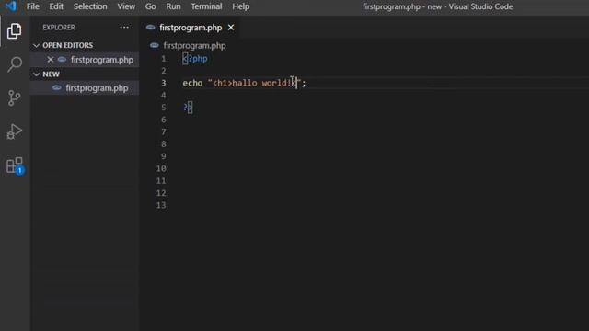Click the VS Code logo icon
Viewport: 589px width, 331px height.
(x=10, y=6)
